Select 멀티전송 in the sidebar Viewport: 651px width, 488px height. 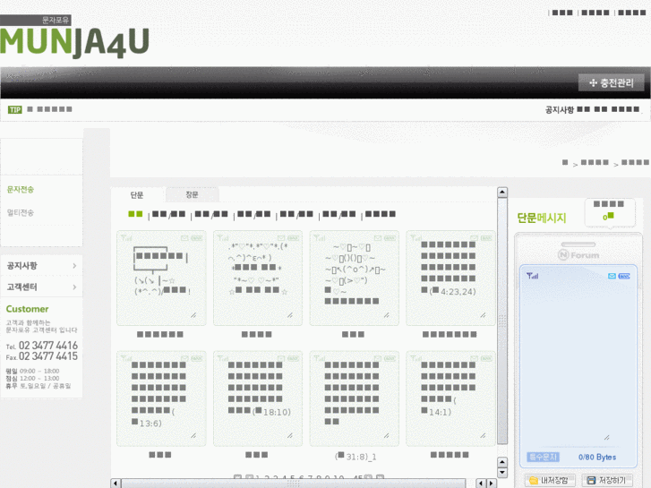21,212
